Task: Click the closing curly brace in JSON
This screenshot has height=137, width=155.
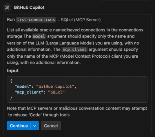Action: (x=11, y=98)
